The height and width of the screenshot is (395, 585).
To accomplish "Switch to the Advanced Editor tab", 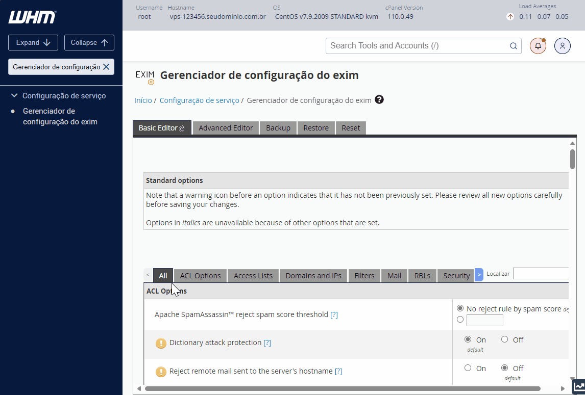I will (x=226, y=128).
